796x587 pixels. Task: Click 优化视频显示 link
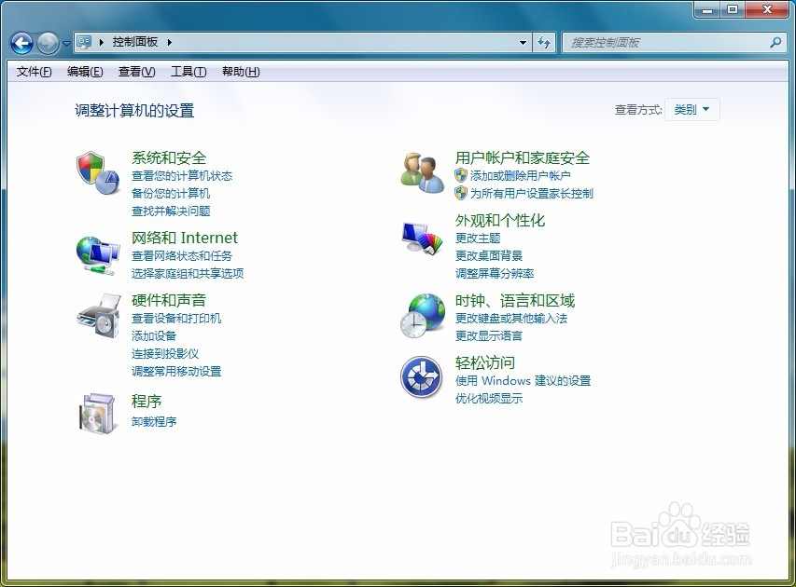pyautogui.click(x=489, y=399)
